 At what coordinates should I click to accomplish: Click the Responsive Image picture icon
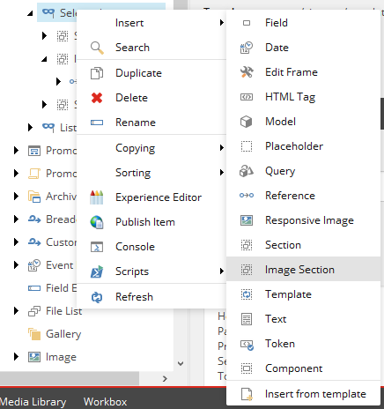(247, 220)
